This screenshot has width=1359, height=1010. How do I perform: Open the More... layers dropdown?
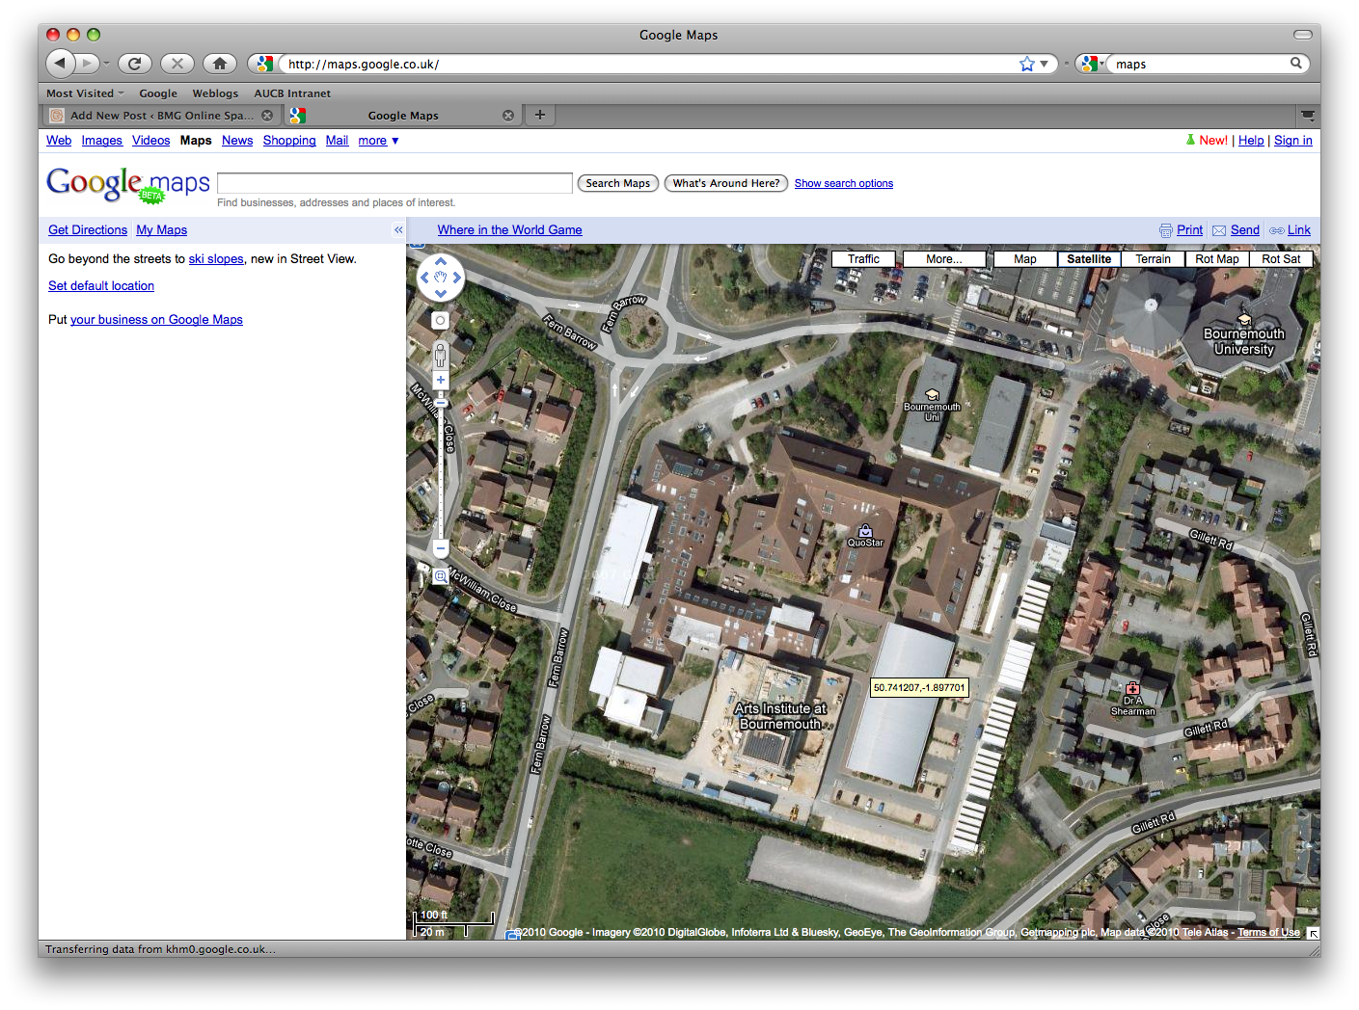click(x=944, y=259)
